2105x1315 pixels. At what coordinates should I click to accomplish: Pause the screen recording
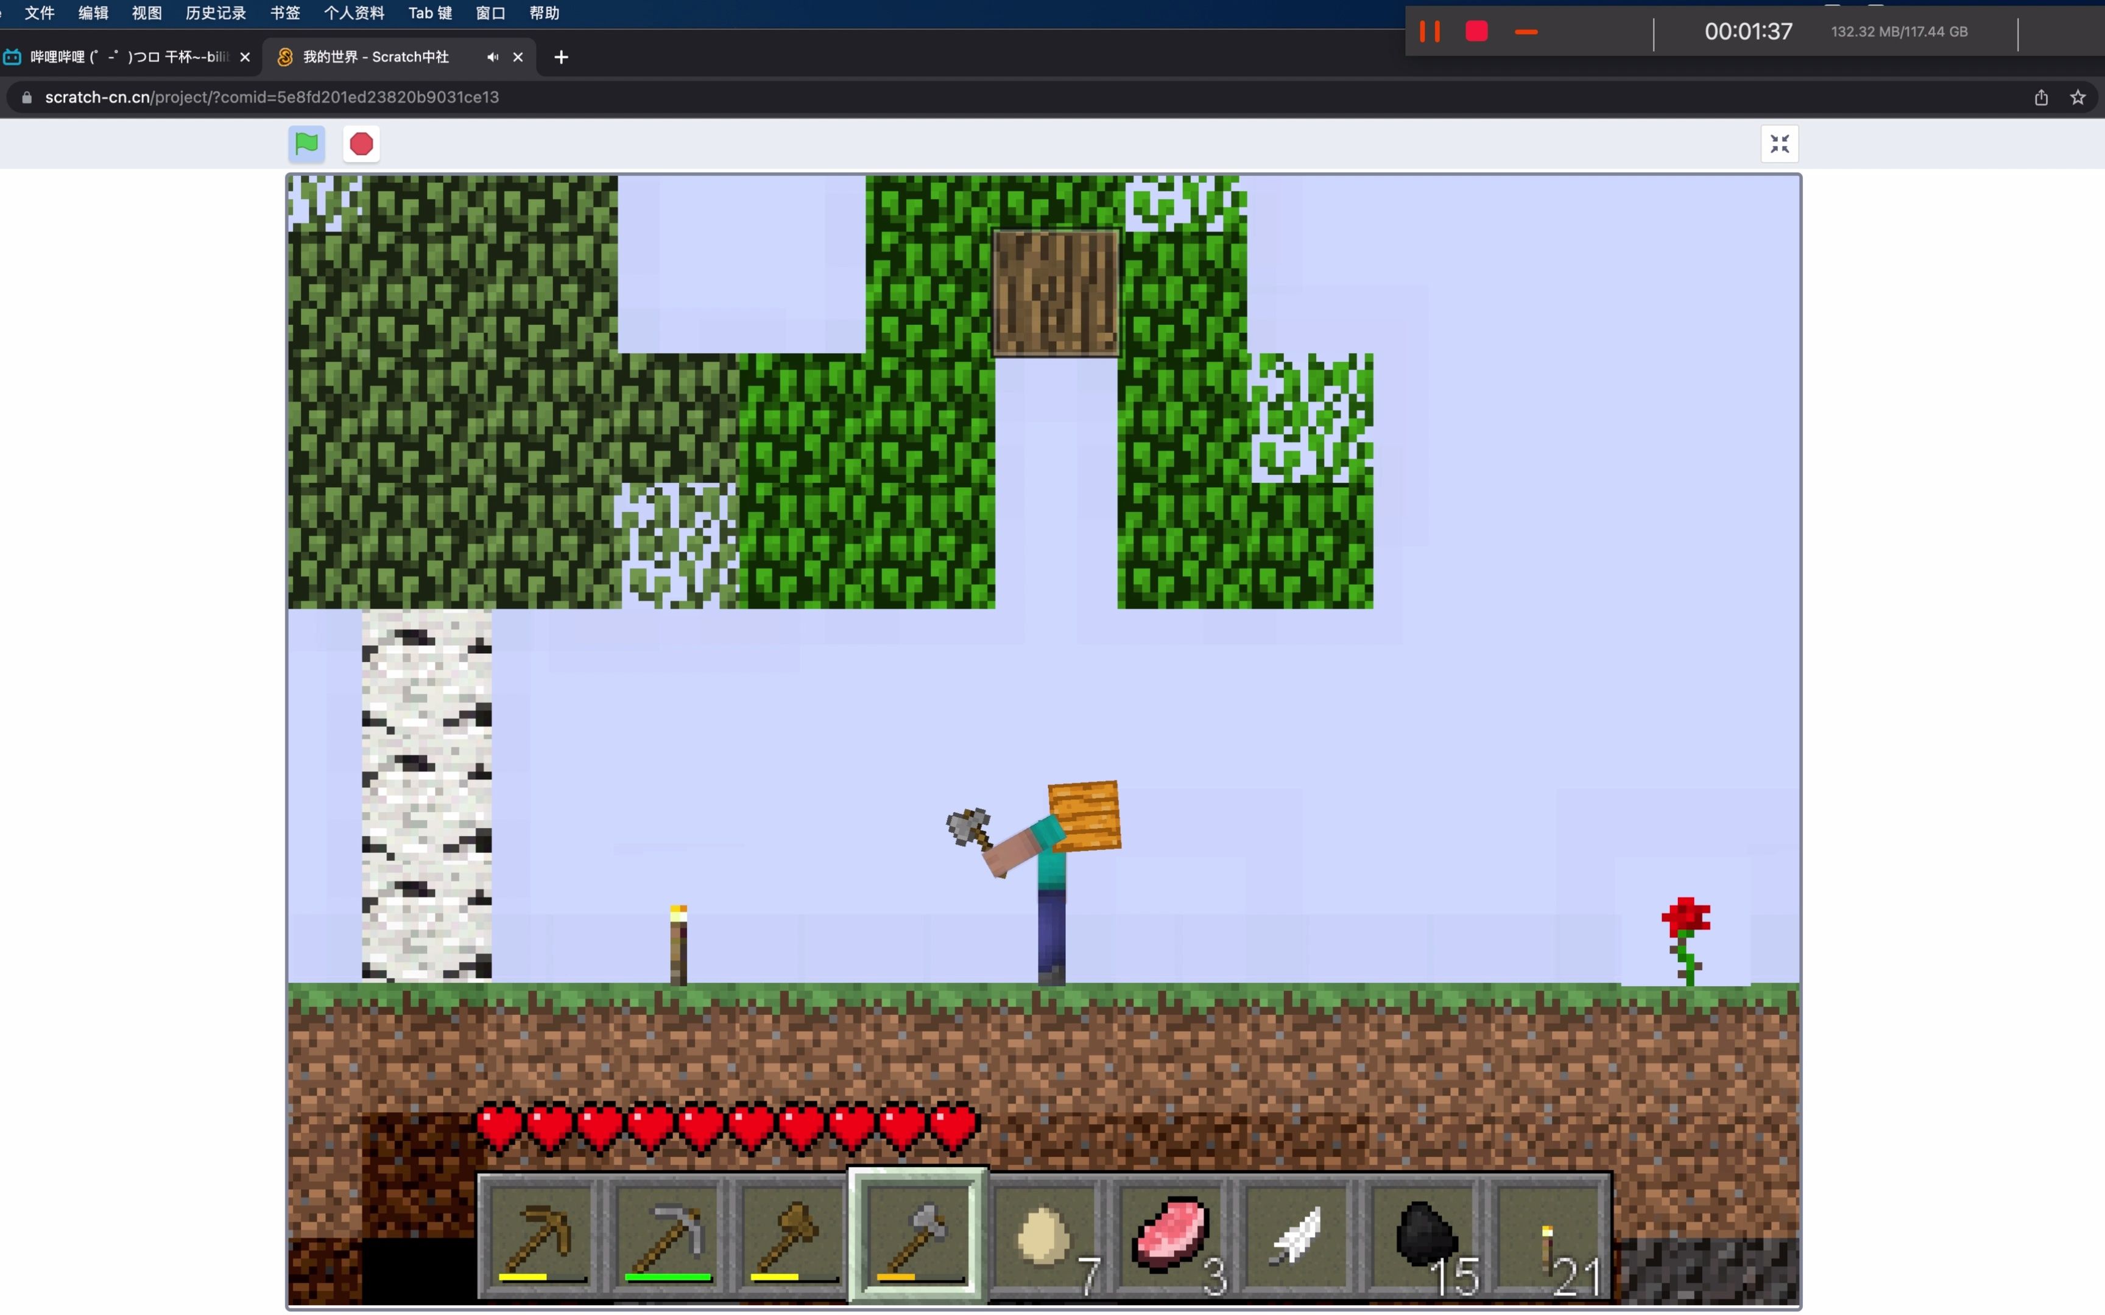coord(1429,31)
